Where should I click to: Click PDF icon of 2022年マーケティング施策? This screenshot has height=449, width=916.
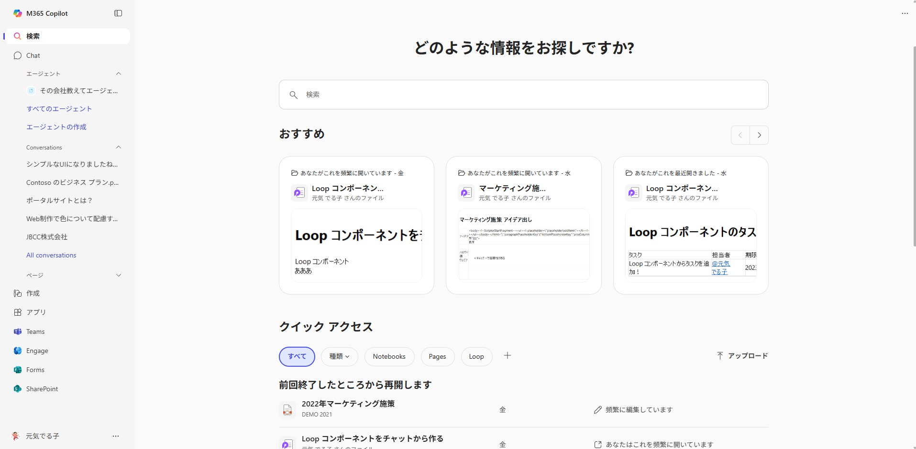click(287, 410)
